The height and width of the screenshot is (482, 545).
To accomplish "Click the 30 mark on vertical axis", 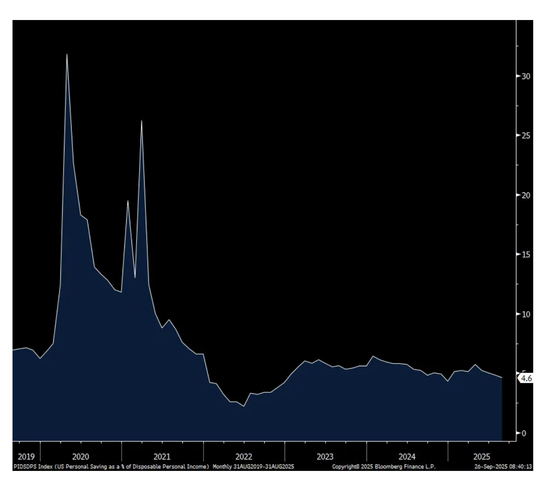I will 526,76.
